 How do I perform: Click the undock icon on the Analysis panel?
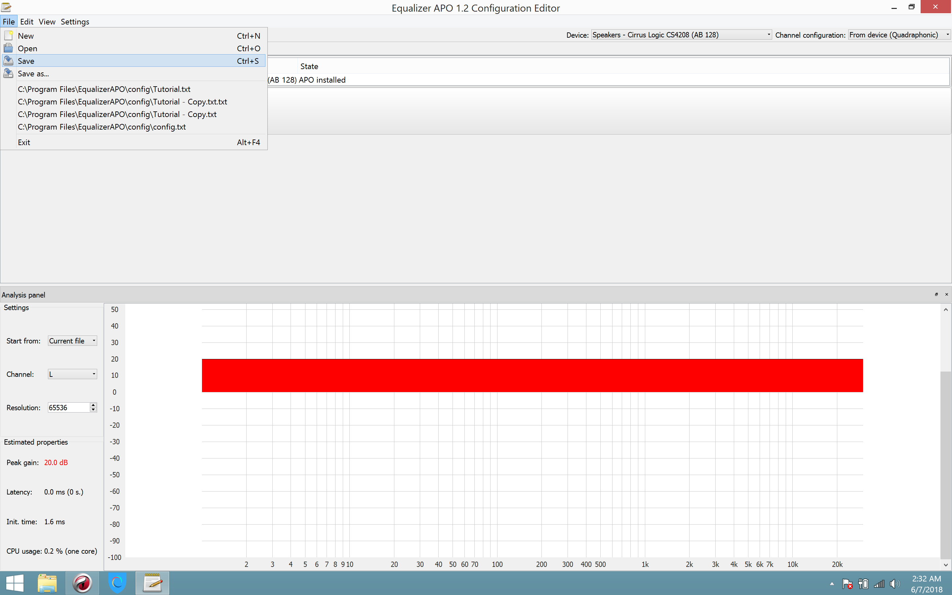tap(937, 294)
